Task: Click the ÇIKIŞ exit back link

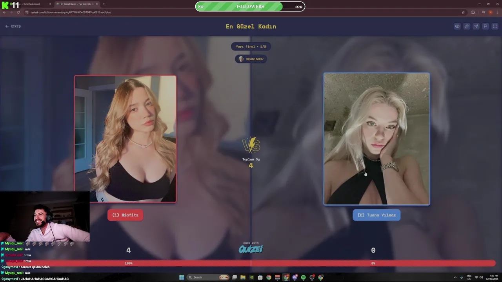Action: [x=13, y=26]
